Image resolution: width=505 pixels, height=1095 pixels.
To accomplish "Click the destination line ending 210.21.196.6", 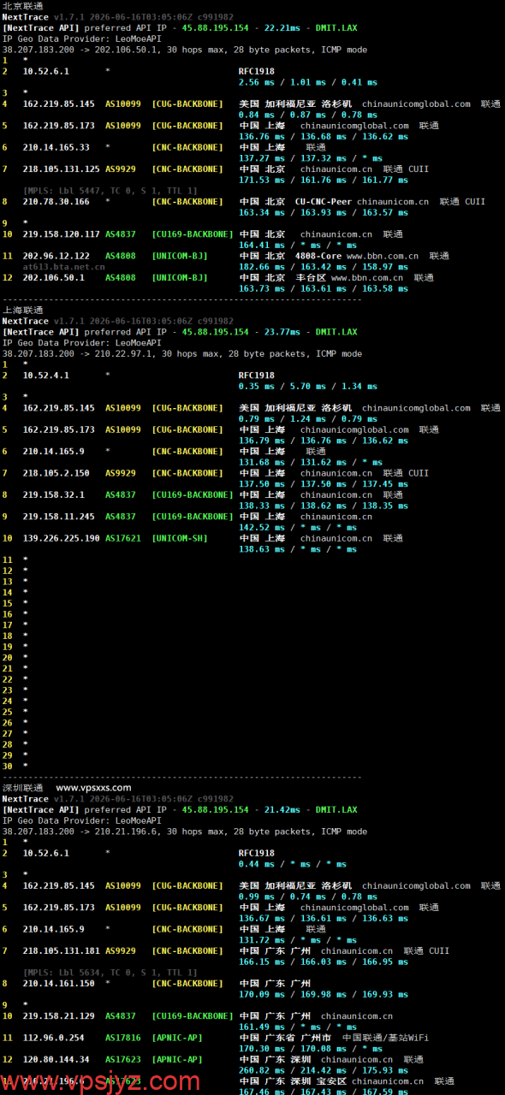I will point(184,832).
